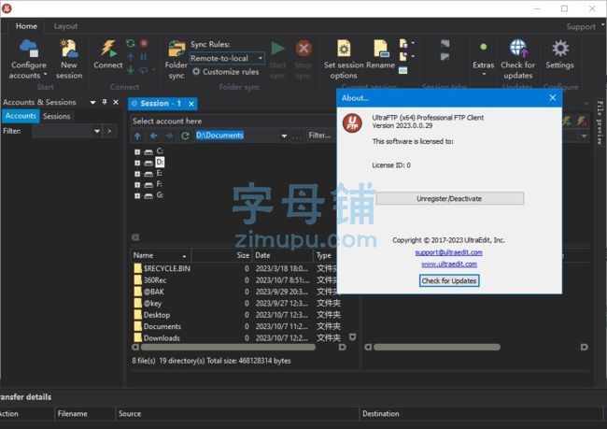The image size is (607, 429).
Task: Click the green Start sync icon
Action: 277,49
